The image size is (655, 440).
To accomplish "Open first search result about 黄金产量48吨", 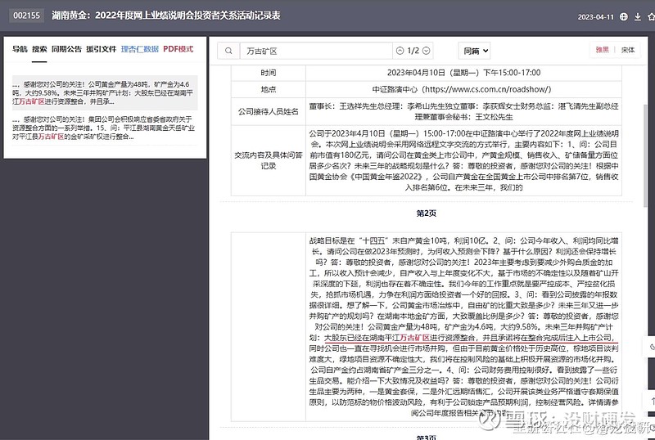I will point(105,92).
